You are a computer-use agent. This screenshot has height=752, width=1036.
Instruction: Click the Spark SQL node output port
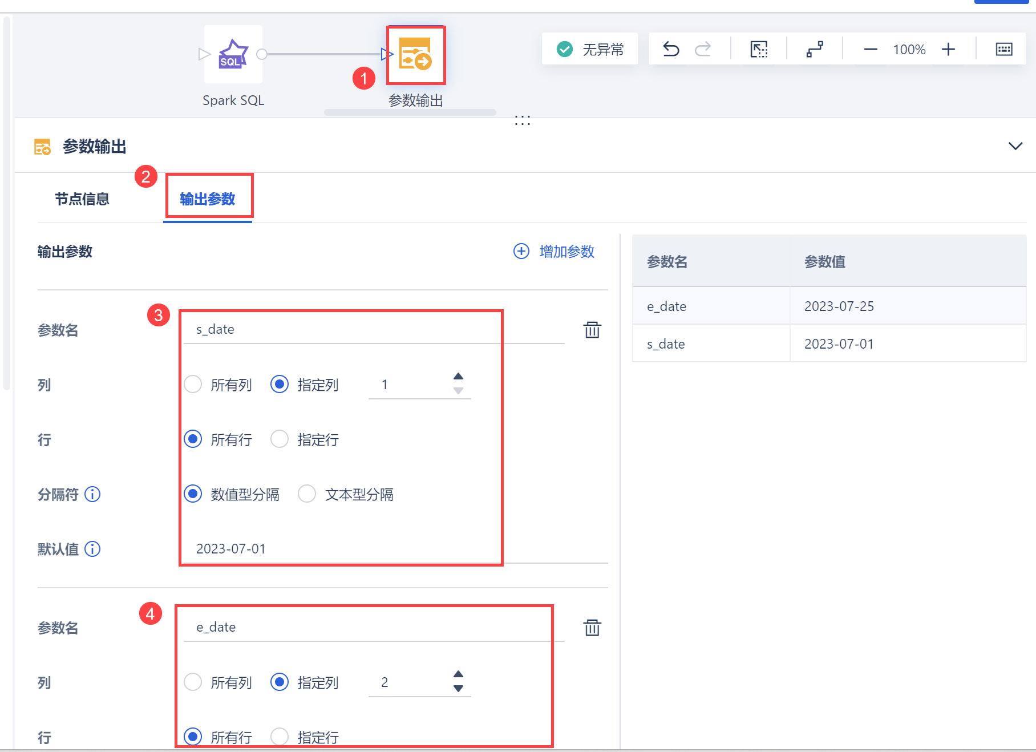coord(262,54)
